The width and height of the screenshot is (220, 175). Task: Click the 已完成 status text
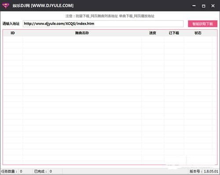[x=43, y=171]
